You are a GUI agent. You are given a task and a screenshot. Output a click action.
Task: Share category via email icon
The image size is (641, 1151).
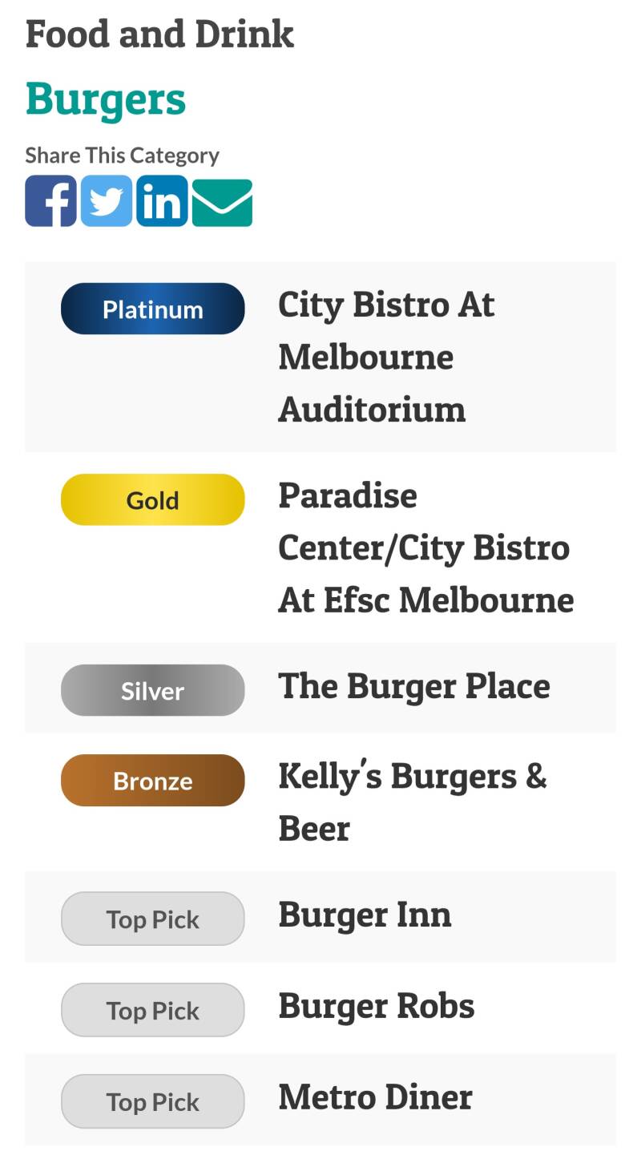click(222, 202)
